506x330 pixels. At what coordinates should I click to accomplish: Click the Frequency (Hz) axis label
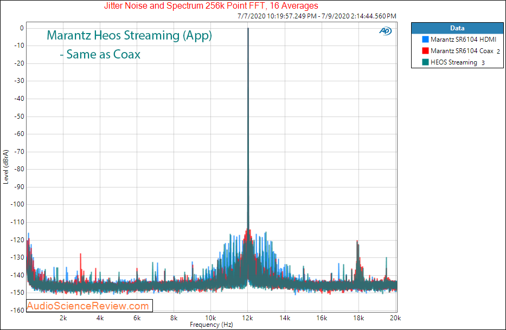212,325
